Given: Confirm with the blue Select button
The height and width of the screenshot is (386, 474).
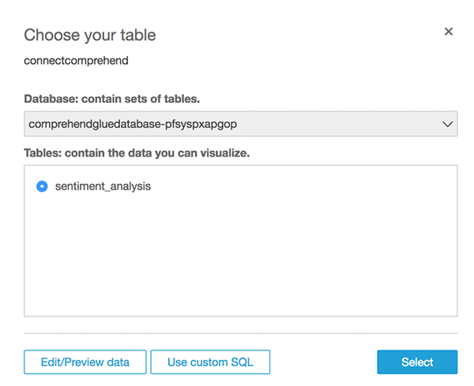Looking at the screenshot, I should coord(417,362).
